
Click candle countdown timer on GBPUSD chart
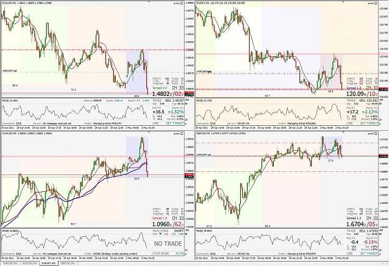point(372,218)
